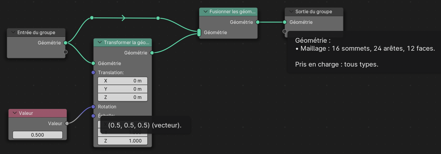441x154 pixels.
Task: Click Géométrie output socket on Fusionner node
Action: click(258, 22)
